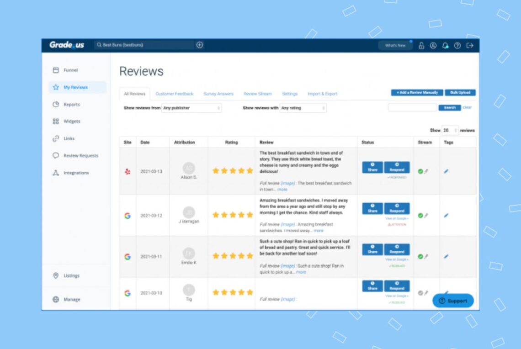Open the help question mark icon
The image size is (521, 349).
[456, 45]
